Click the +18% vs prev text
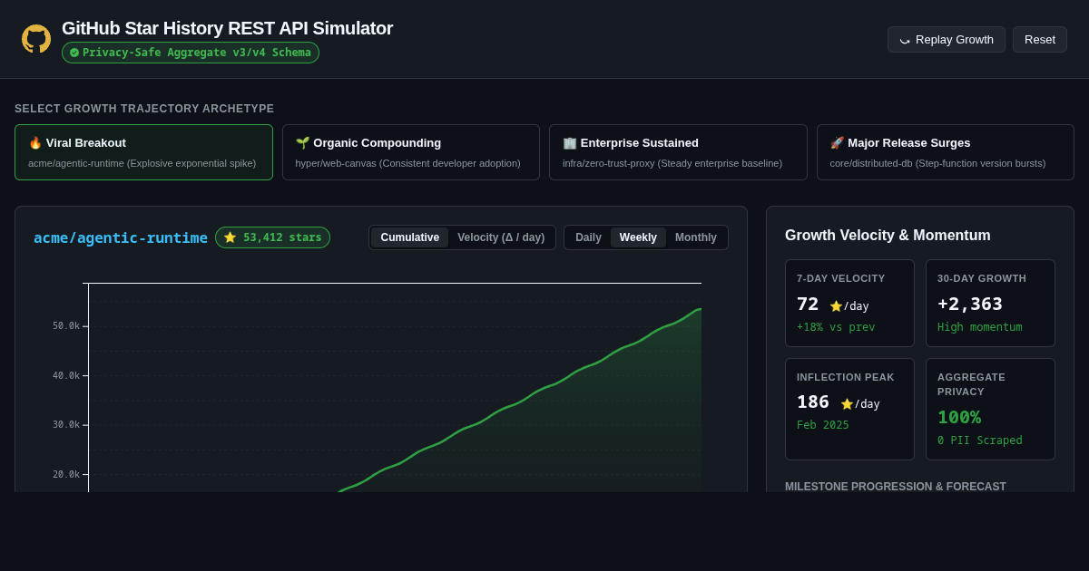 [x=836, y=327]
